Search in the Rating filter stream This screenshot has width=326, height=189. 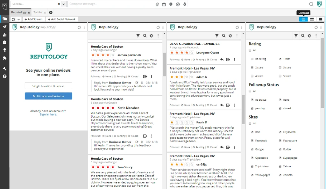[303, 36]
